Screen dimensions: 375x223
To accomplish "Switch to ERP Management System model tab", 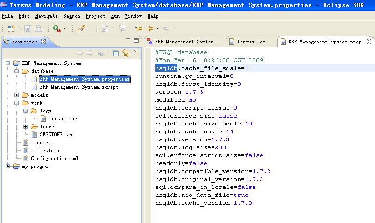I will click(x=184, y=42).
